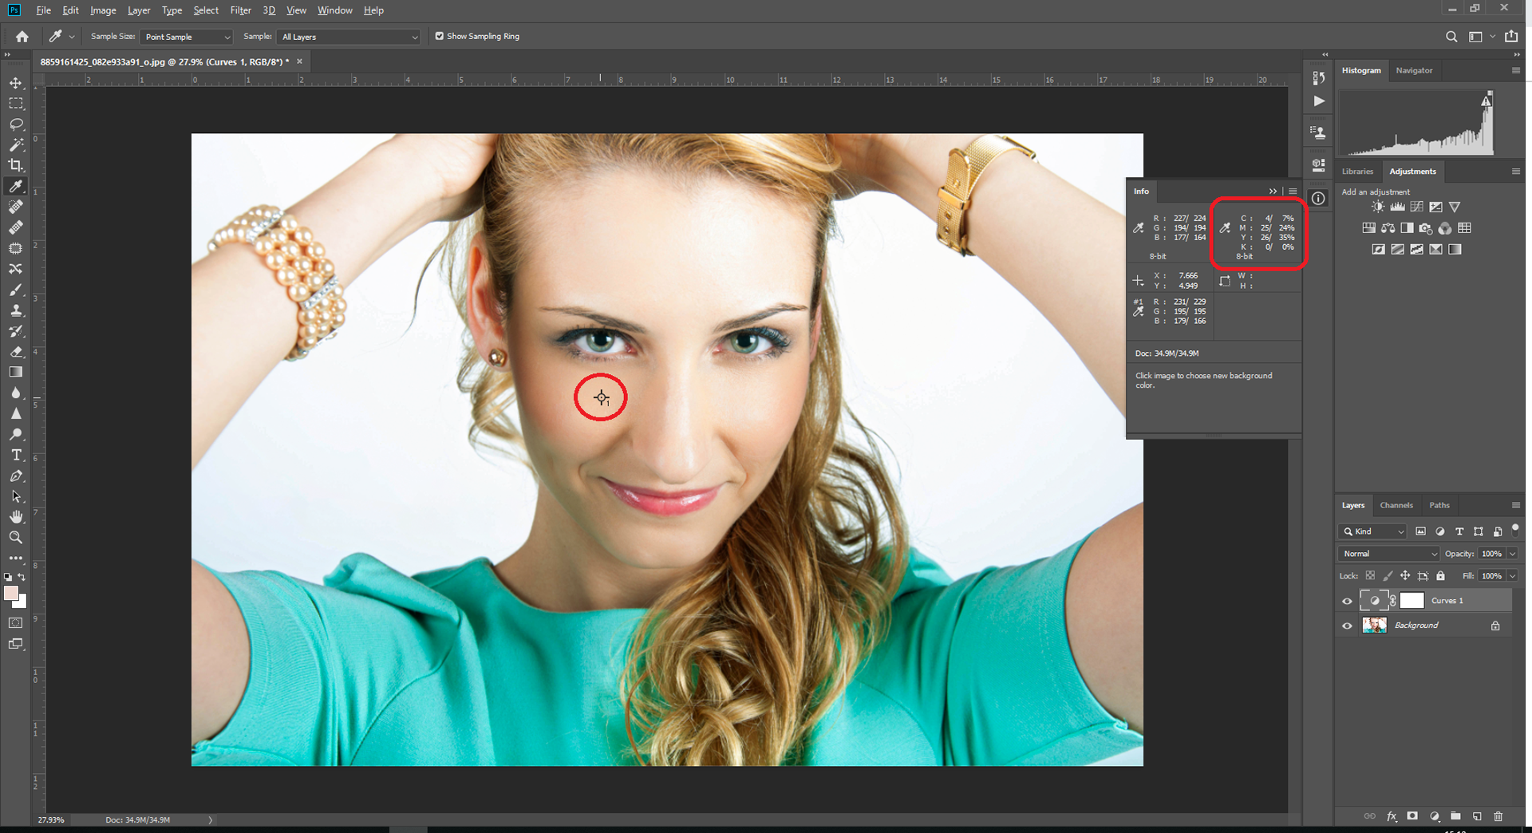Viewport: 1532px width, 833px height.
Task: Switch to the Navigator tab
Action: (x=1414, y=70)
